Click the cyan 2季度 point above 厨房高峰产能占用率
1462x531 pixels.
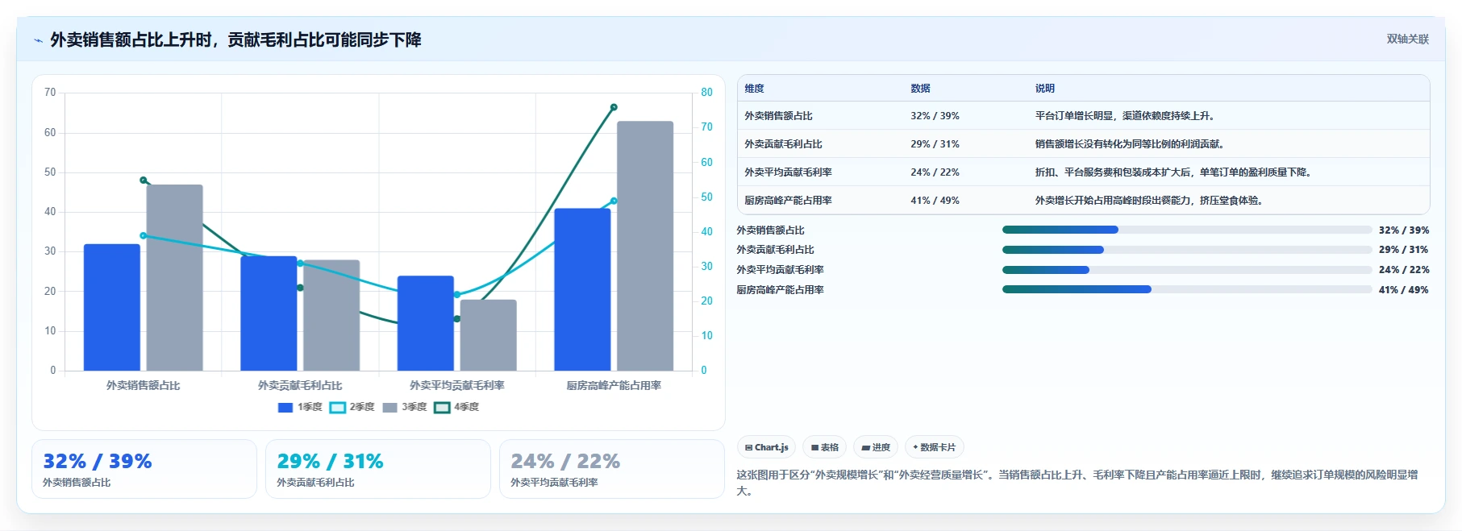click(x=614, y=201)
